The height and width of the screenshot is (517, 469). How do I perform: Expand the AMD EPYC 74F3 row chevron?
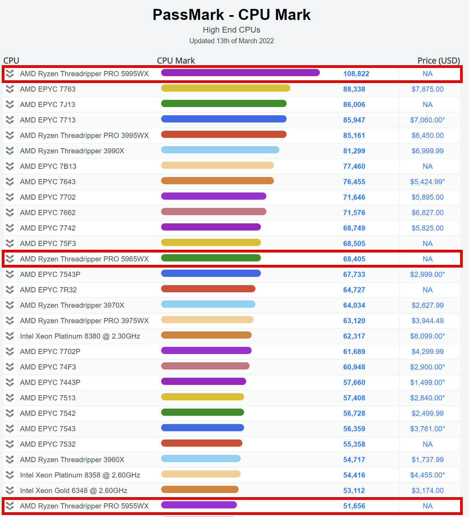10,367
